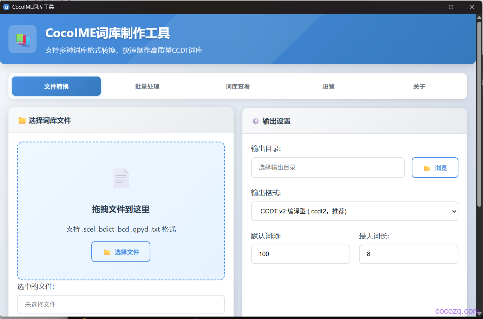Open the 文件转换 tab

click(56, 86)
